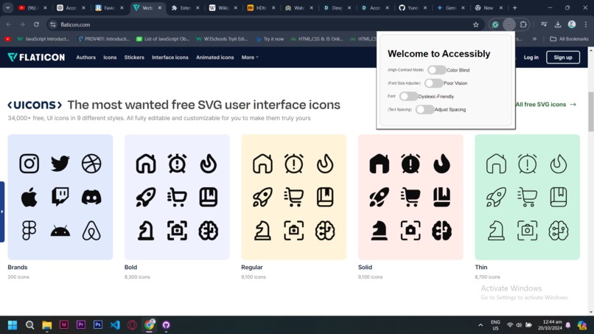Open Chrome downloads icon
594x334 pixels.
[558, 24]
